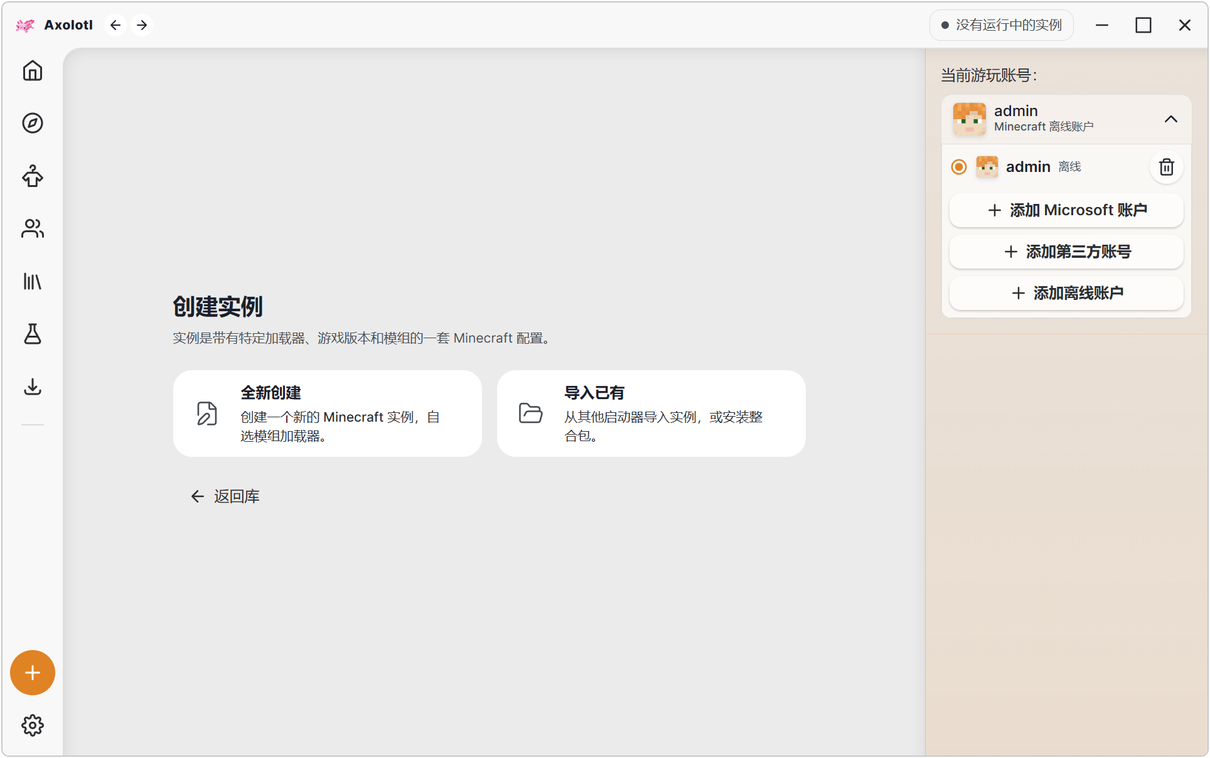Click the folder icon in 导入已有 card
1210x758 pixels.
(531, 414)
